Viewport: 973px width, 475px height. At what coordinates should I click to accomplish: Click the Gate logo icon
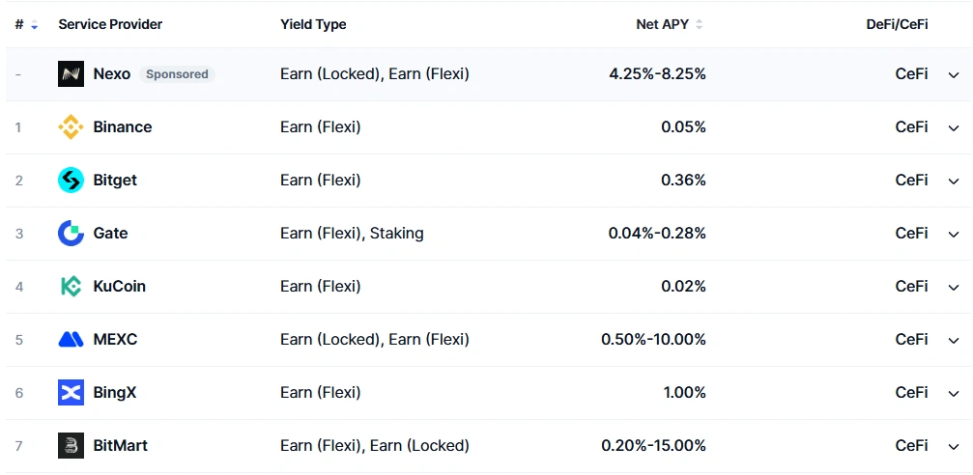(71, 234)
